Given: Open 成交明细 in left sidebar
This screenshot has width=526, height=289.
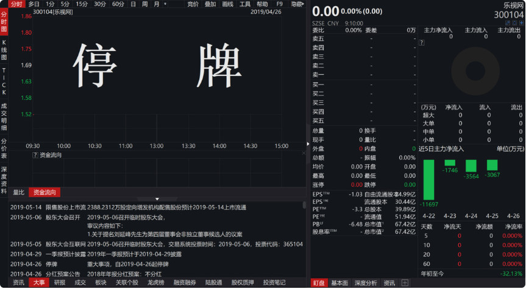Looking at the screenshot, I should click(4, 117).
